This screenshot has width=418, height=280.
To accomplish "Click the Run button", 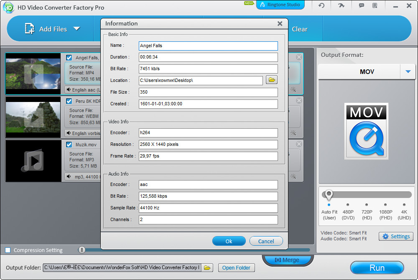I will (x=377, y=267).
